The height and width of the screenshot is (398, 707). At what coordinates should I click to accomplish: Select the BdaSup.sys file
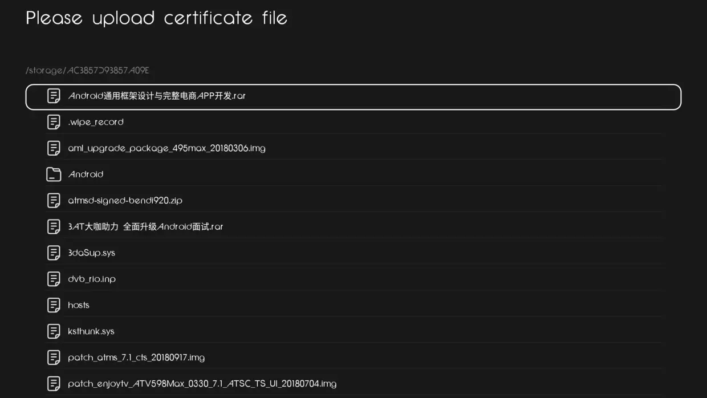[353, 253]
